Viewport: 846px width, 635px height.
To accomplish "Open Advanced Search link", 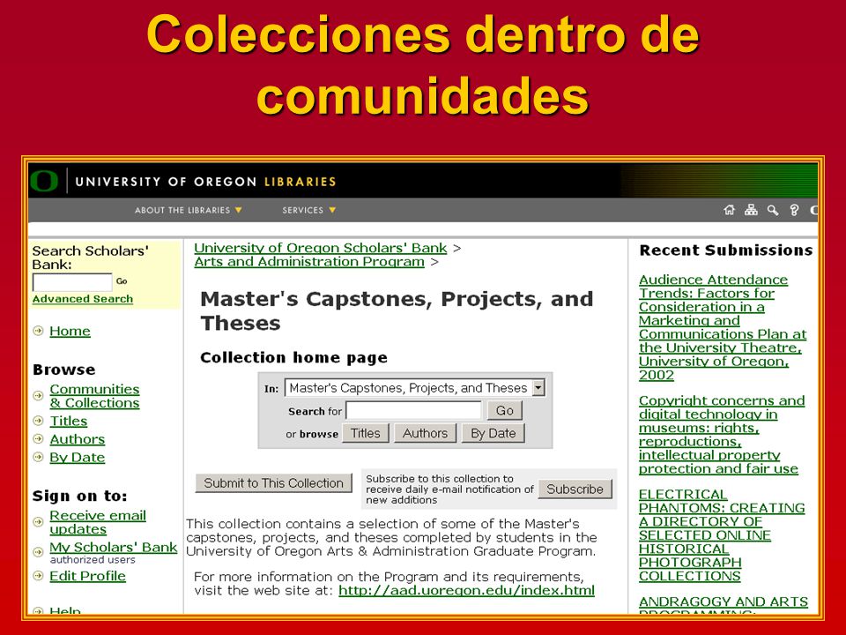I will pos(83,299).
